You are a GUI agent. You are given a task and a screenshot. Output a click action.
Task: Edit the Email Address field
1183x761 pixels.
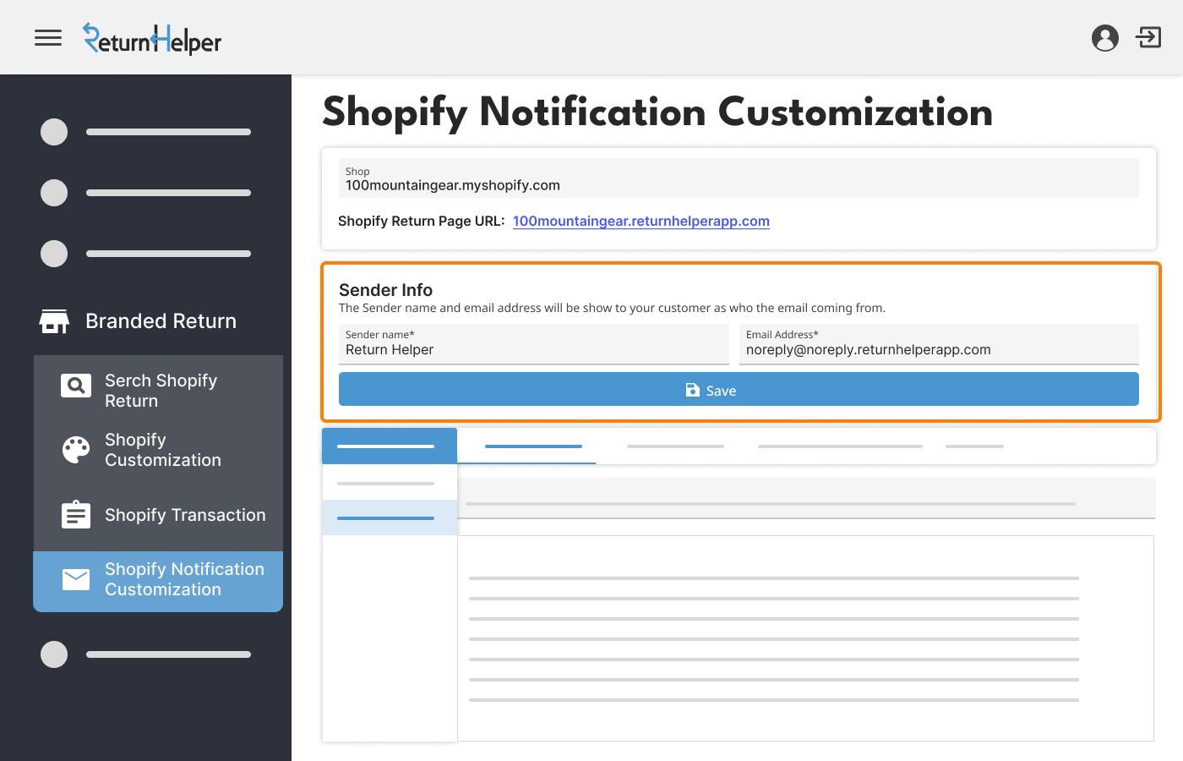pos(939,344)
